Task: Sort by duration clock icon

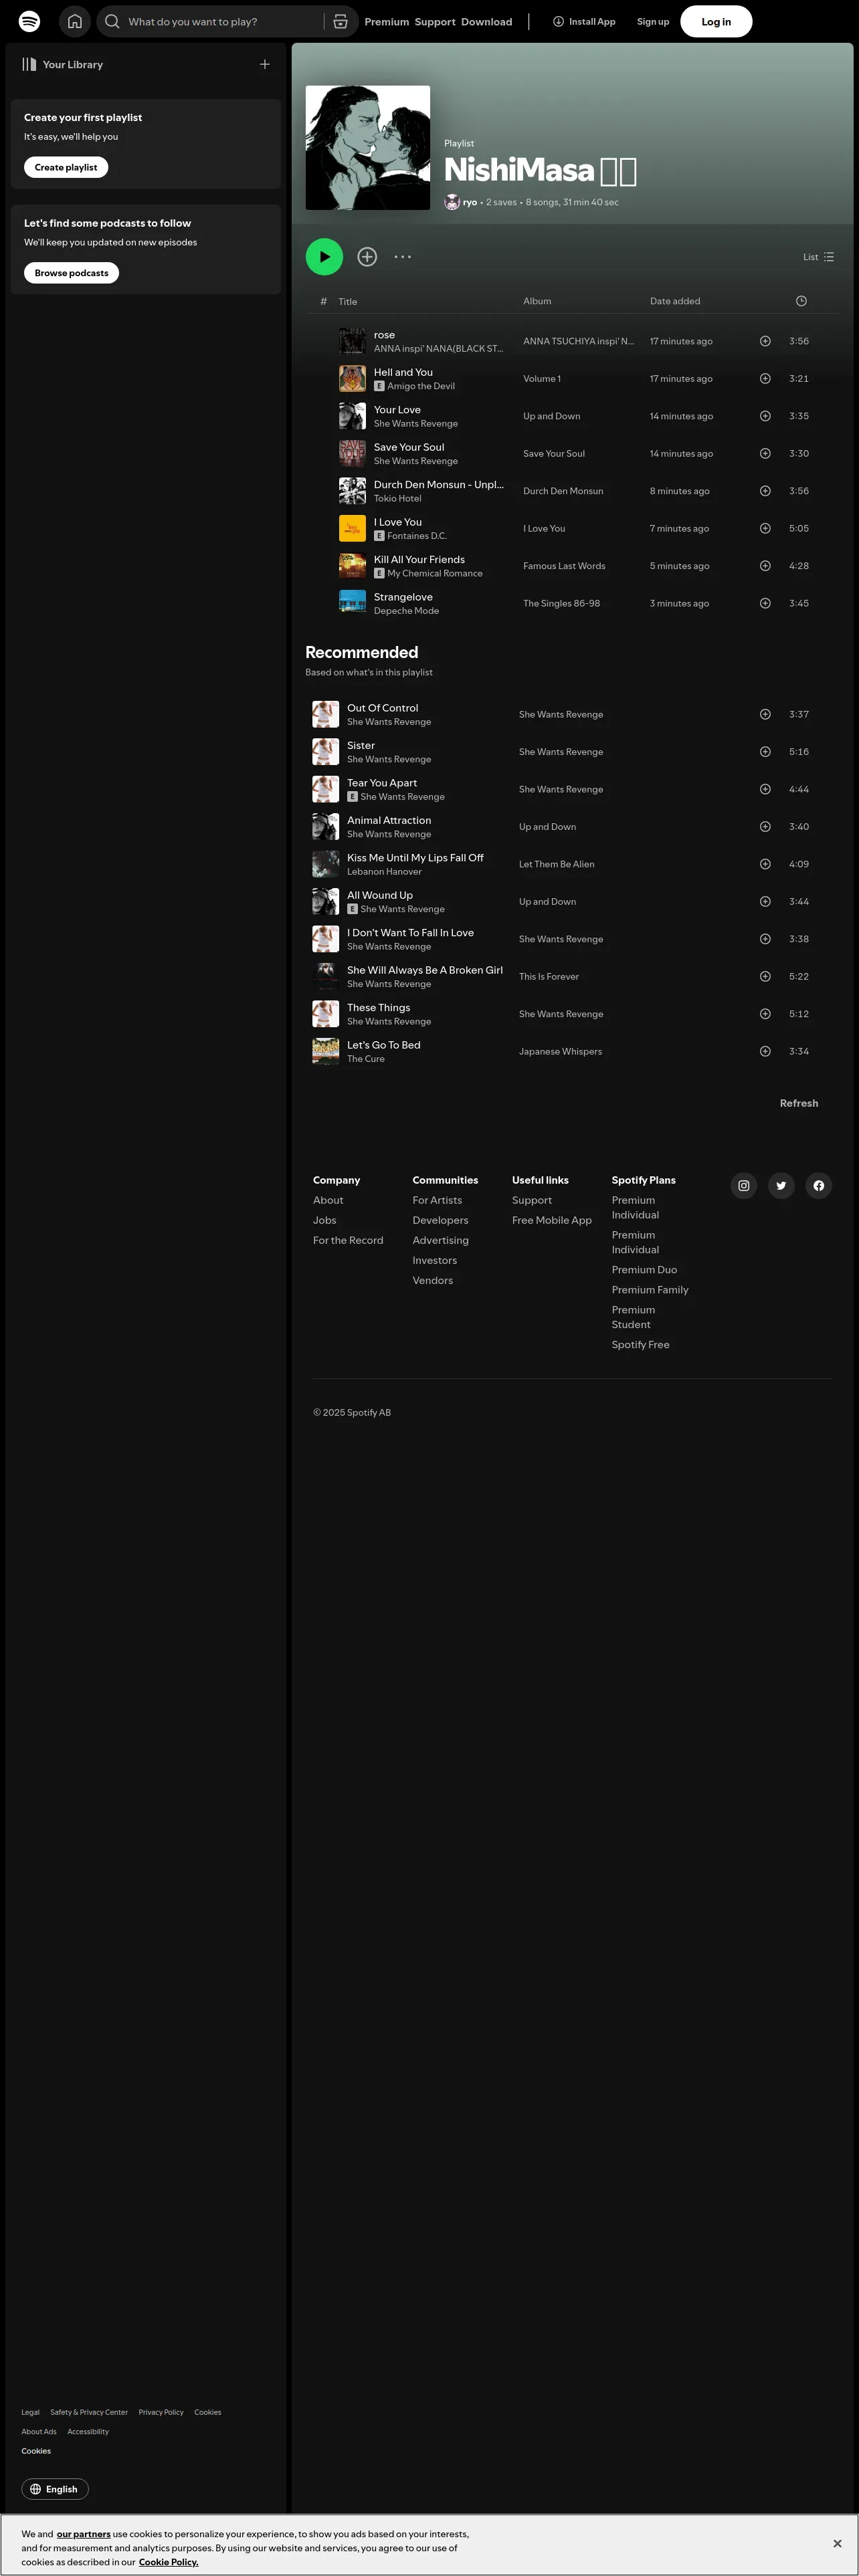Action: [801, 301]
